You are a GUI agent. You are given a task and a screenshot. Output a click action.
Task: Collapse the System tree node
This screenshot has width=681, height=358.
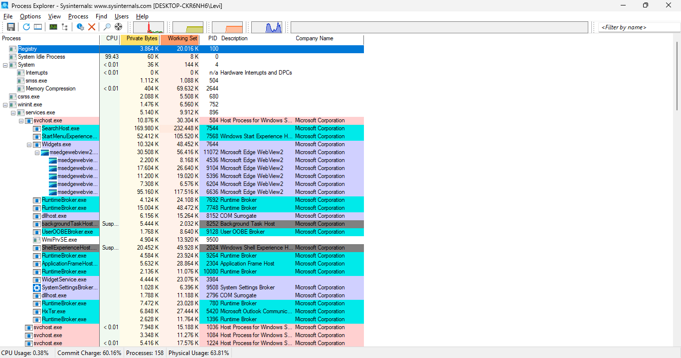(x=5, y=65)
